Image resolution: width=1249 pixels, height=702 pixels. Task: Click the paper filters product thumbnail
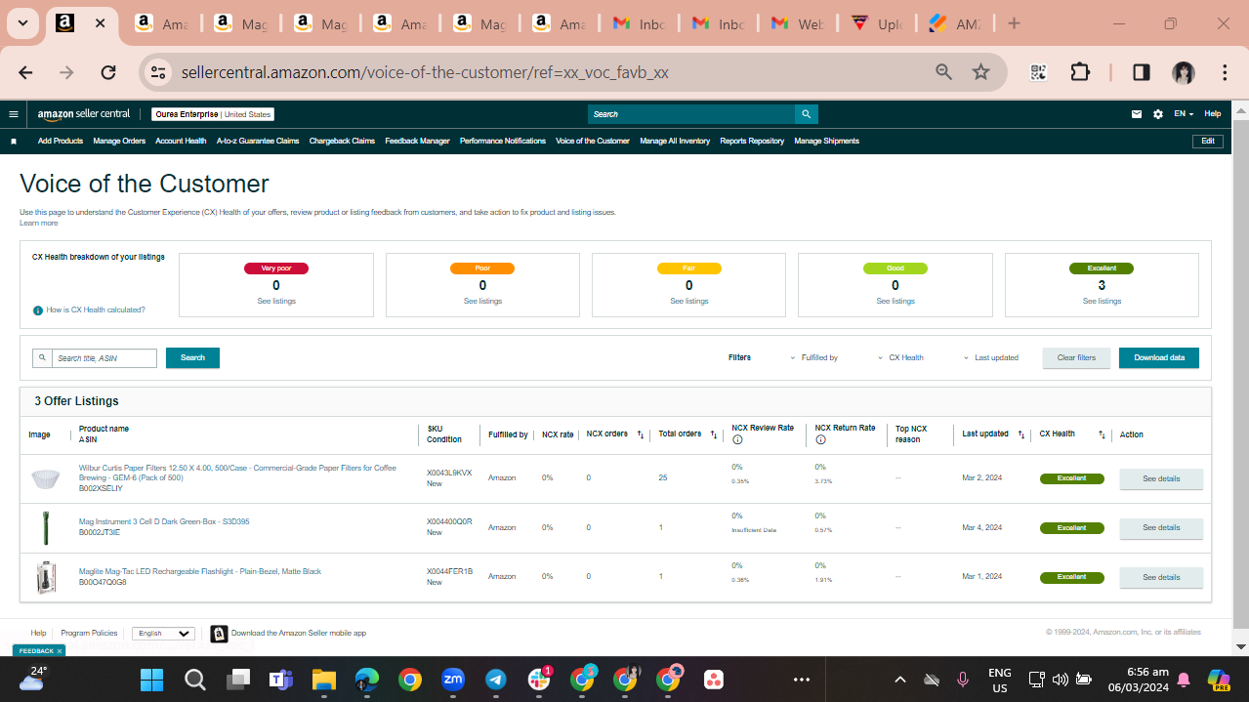[44, 479]
